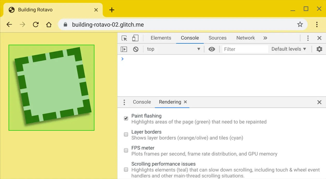Open the Default levels dropdown
This screenshot has height=179, width=326.
[288, 49]
